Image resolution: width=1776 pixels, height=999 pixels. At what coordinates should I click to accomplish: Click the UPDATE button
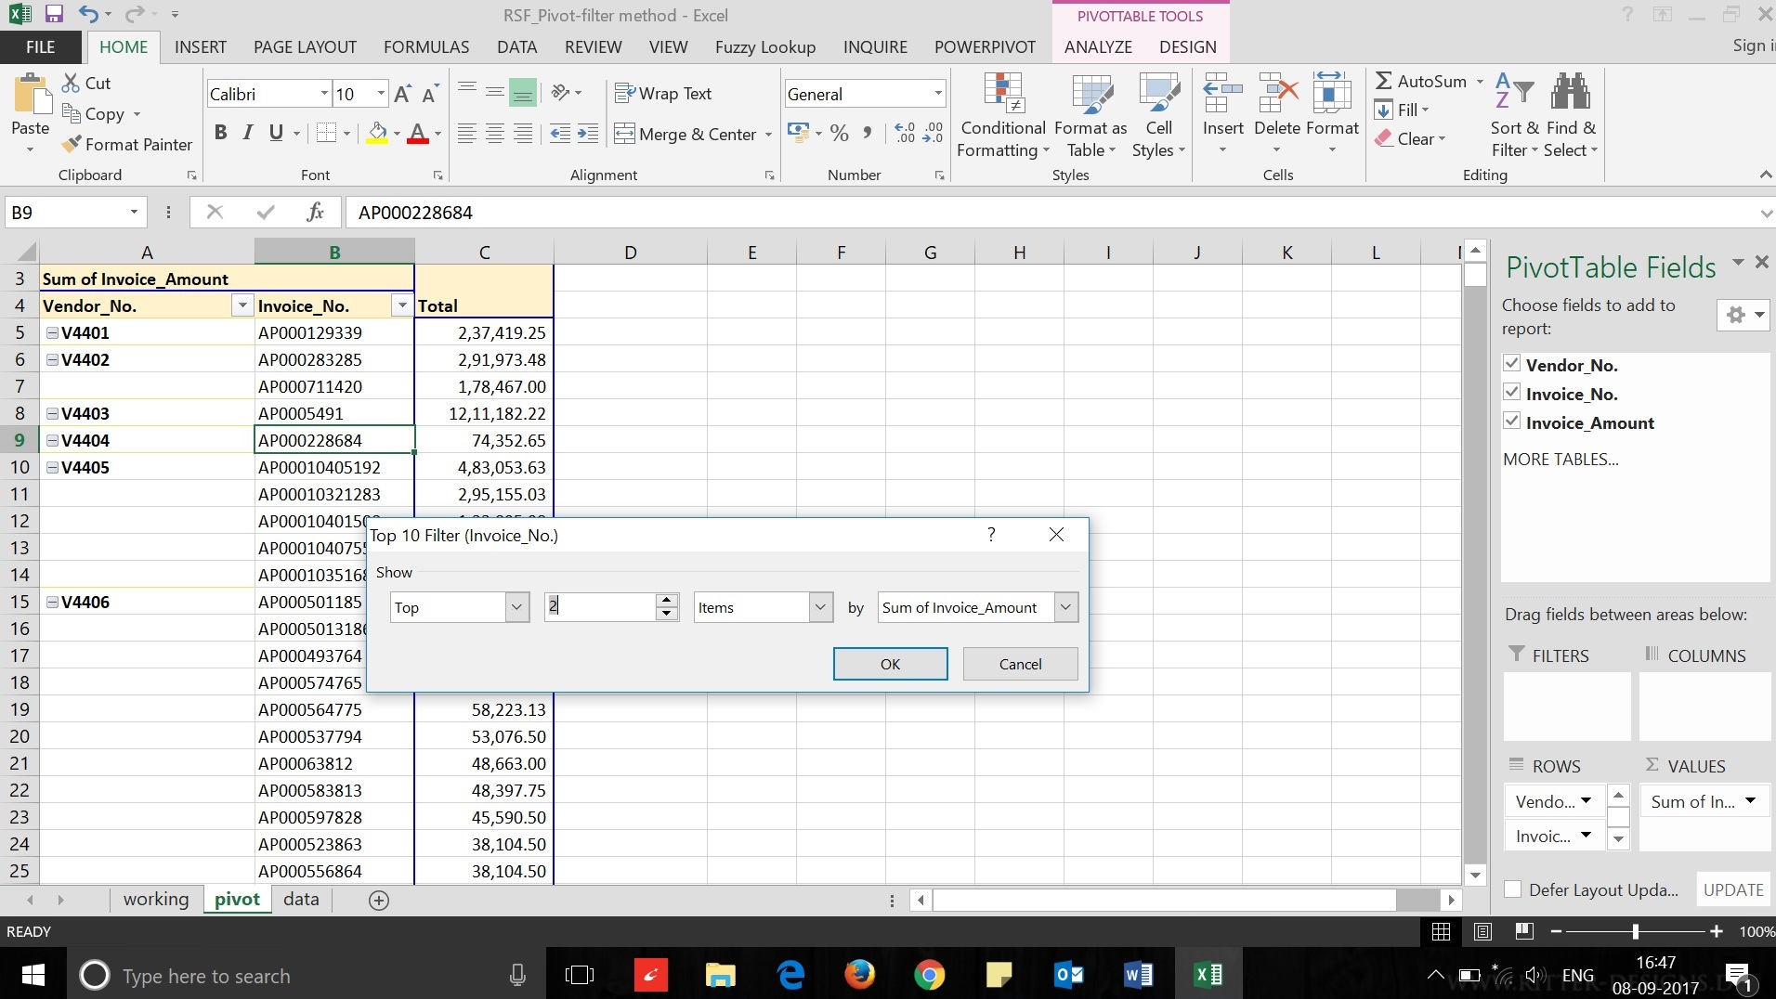pos(1732,889)
